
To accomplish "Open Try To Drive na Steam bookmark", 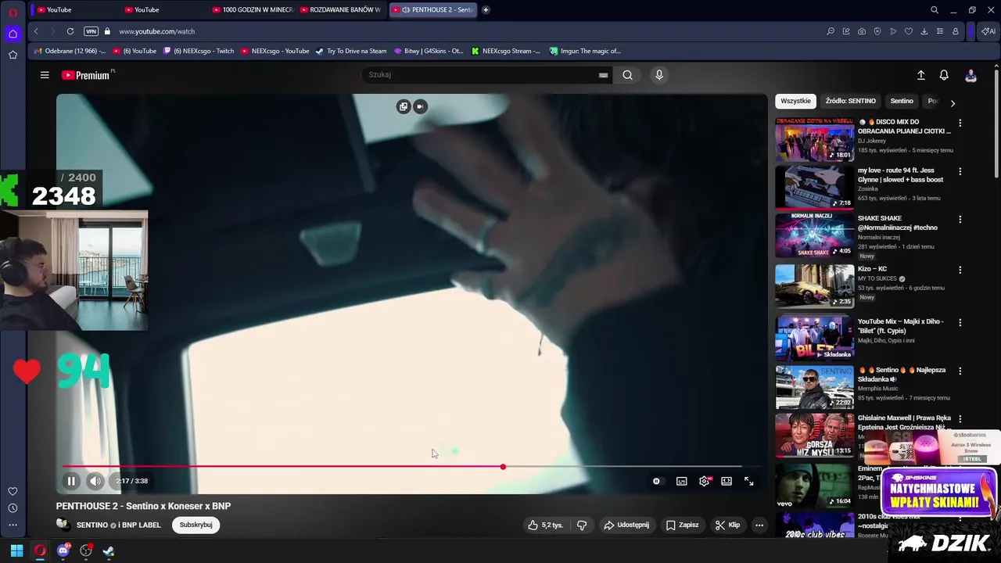I will 351,51.
